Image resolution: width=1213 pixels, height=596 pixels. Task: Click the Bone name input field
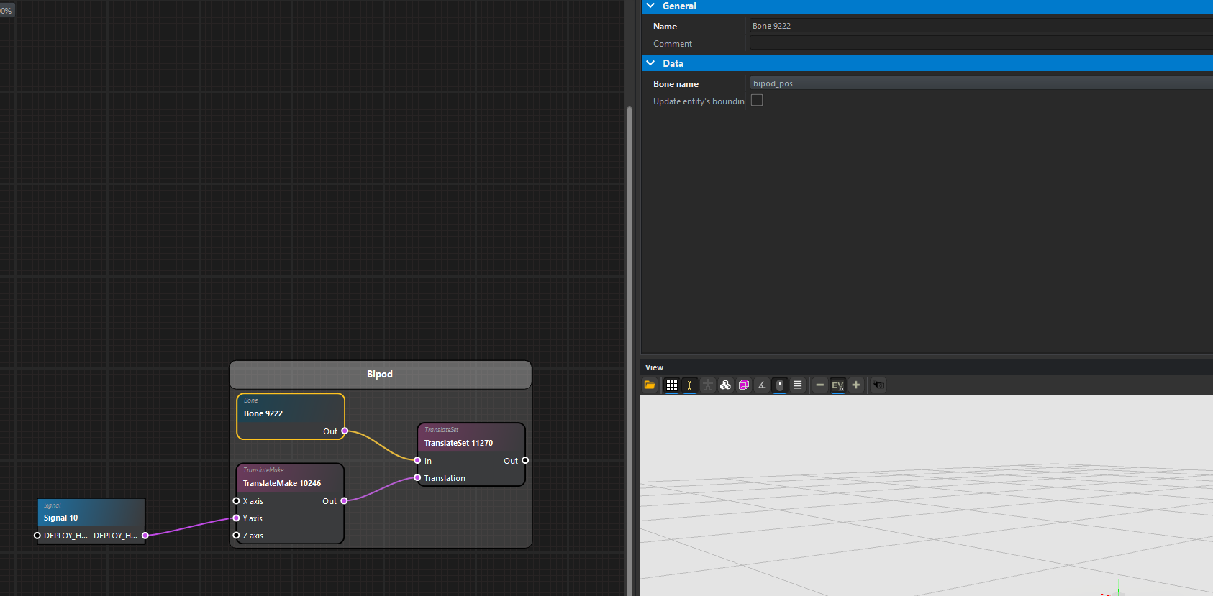click(978, 83)
